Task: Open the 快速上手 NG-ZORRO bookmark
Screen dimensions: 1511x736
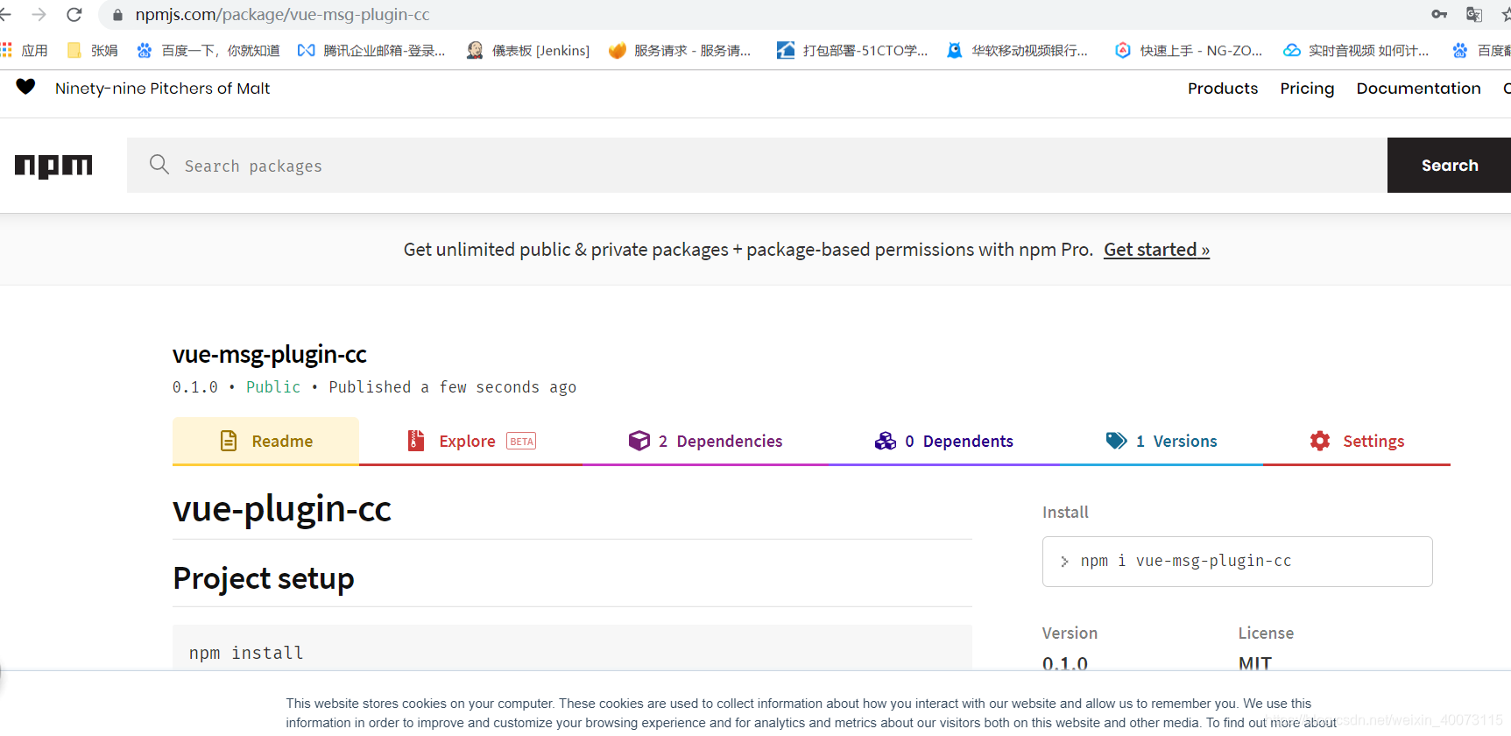Action: coord(1189,50)
